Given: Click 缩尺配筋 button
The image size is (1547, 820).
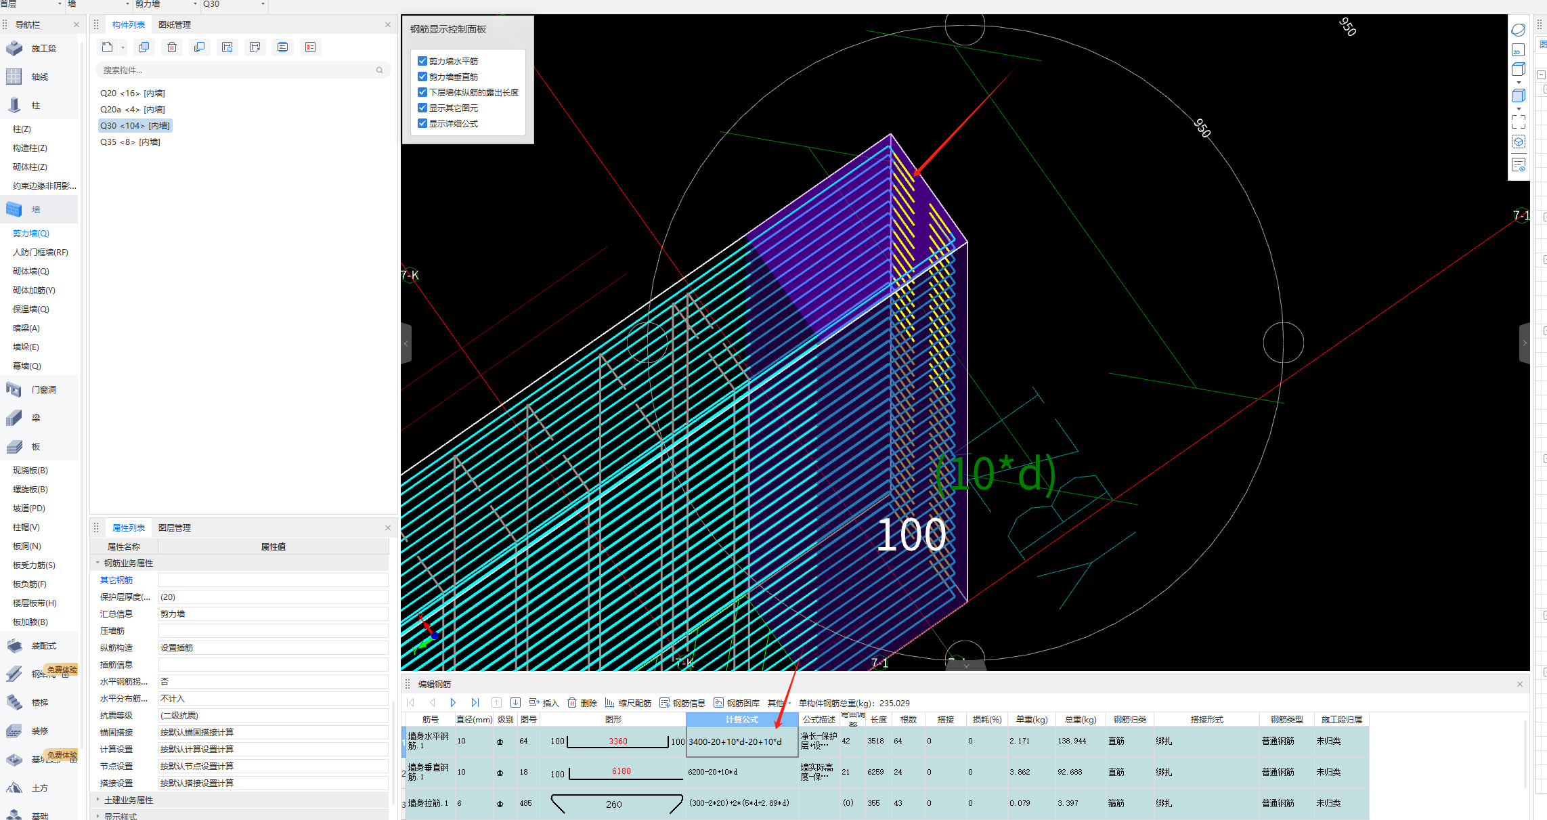Looking at the screenshot, I should tap(628, 703).
